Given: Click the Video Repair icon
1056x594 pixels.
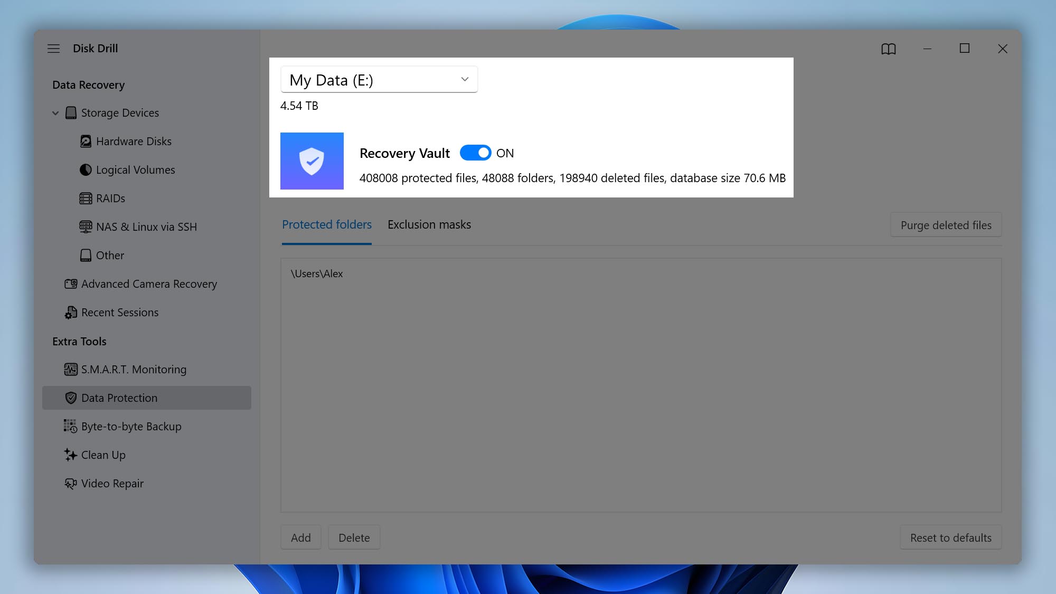Looking at the screenshot, I should tap(71, 484).
